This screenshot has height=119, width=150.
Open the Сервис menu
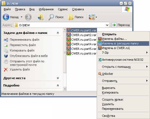(63, 9)
